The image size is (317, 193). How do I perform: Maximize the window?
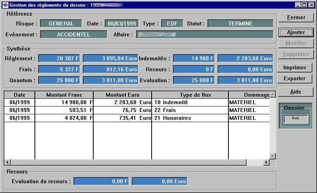point(304,5)
